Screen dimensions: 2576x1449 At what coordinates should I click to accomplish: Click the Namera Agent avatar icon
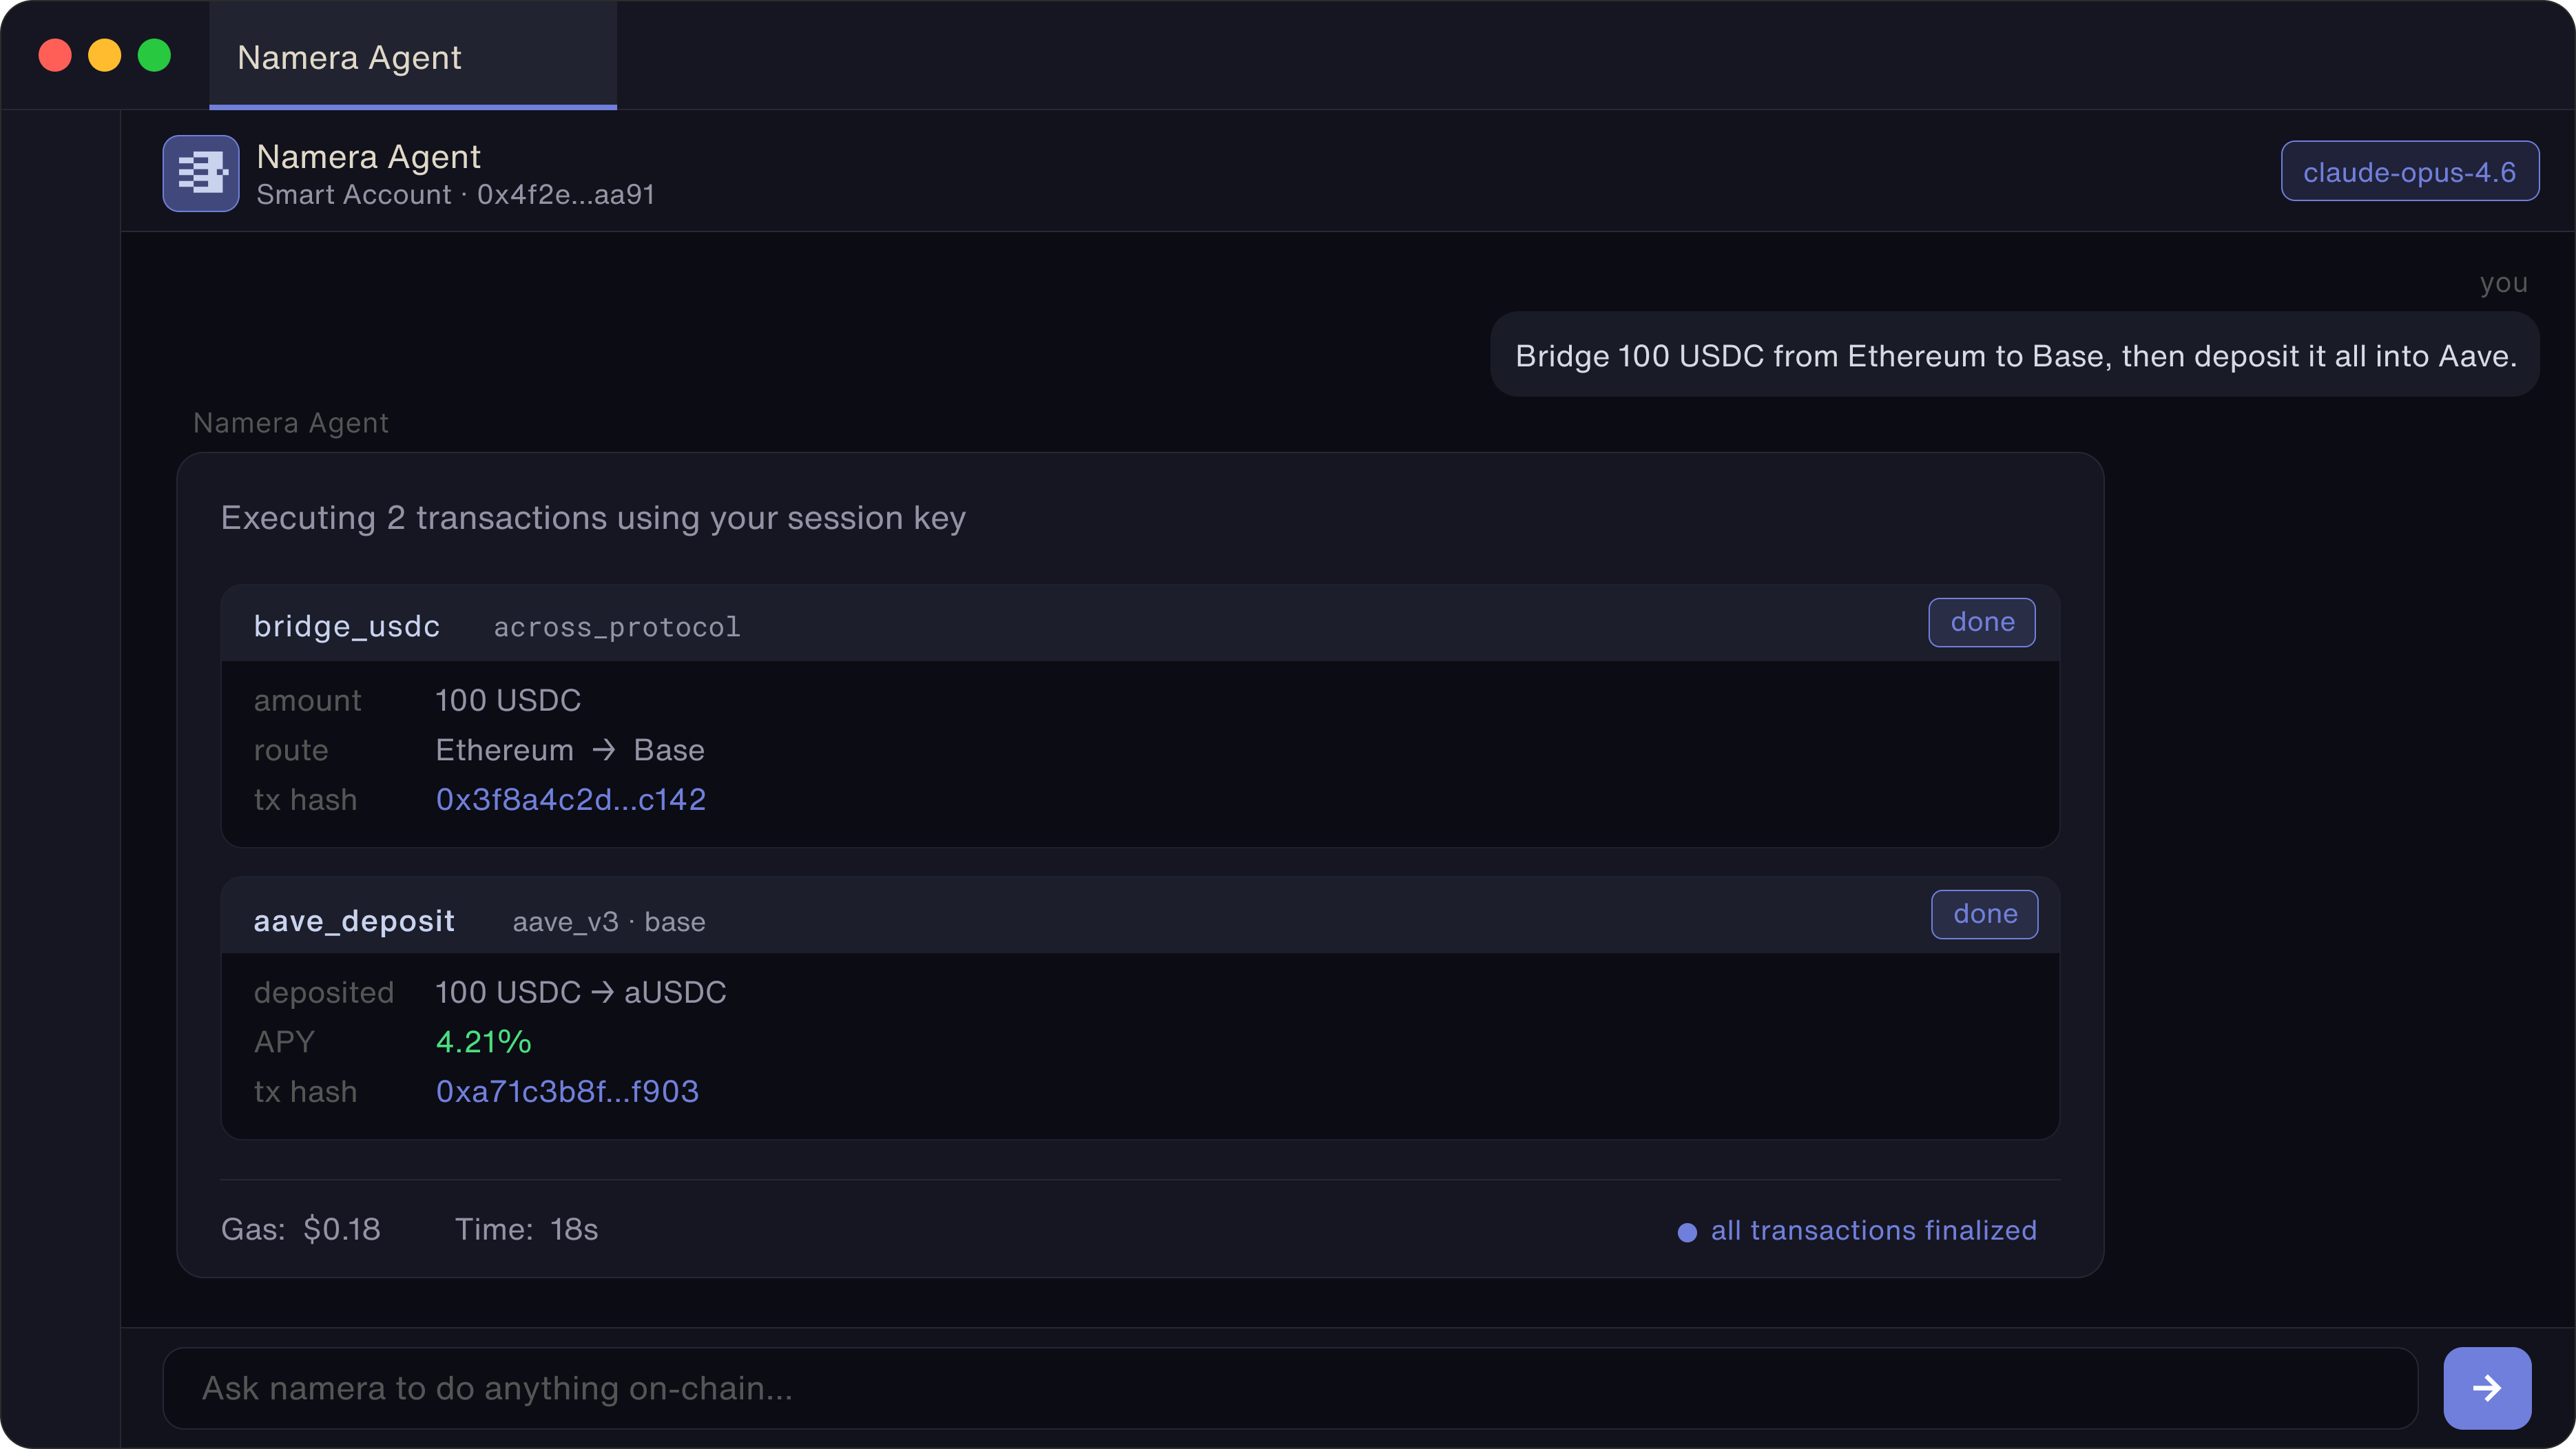point(201,173)
